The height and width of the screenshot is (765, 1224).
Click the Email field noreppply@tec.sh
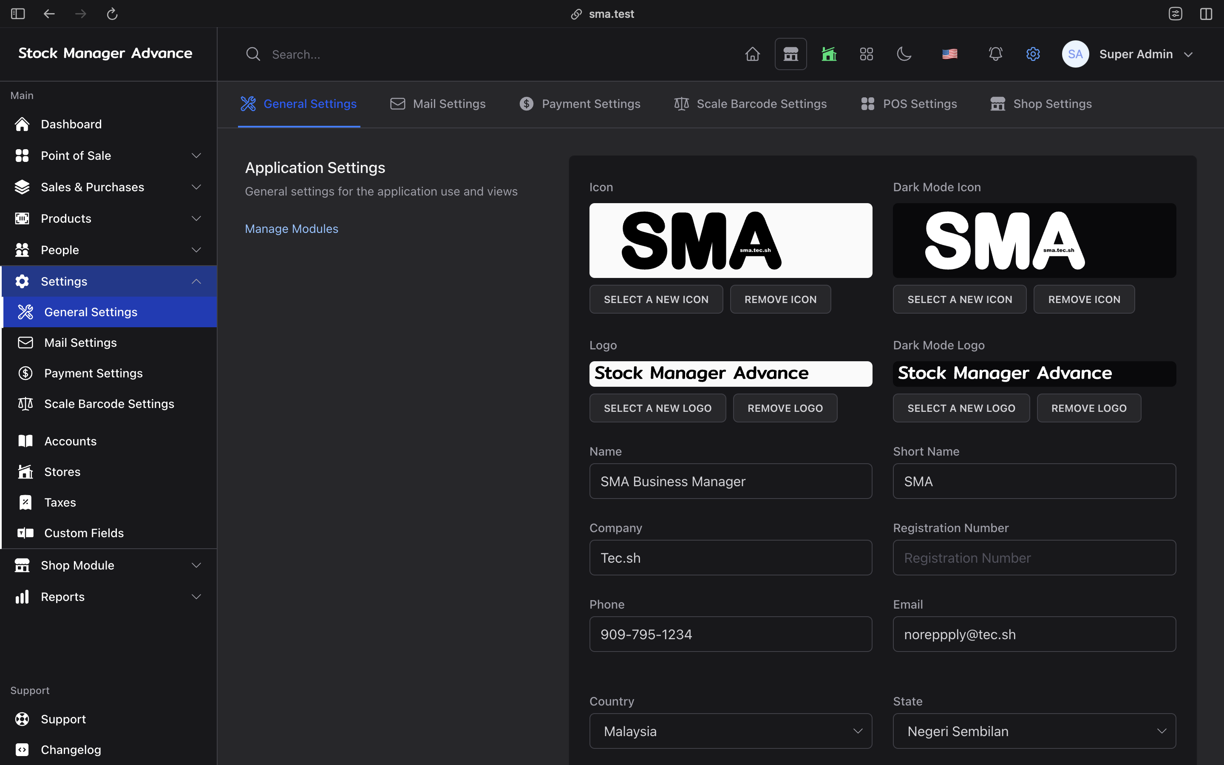click(x=1034, y=634)
